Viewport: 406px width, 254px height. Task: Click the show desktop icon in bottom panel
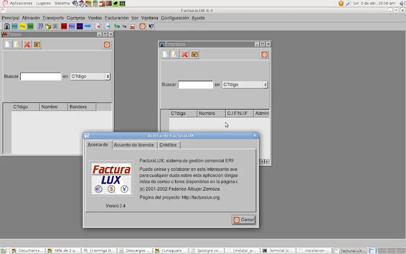[x=4, y=250]
